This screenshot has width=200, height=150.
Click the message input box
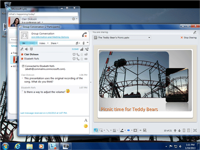tap(51, 125)
